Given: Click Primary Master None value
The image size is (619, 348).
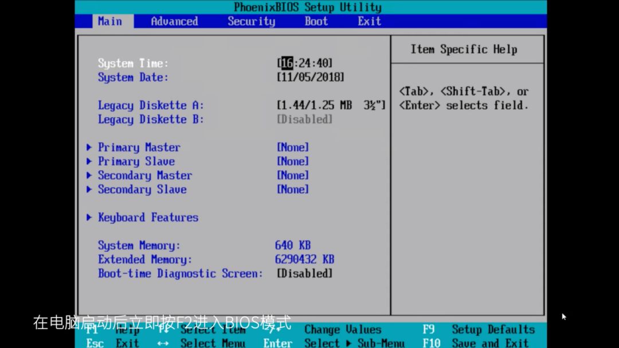Looking at the screenshot, I should 292,148.
